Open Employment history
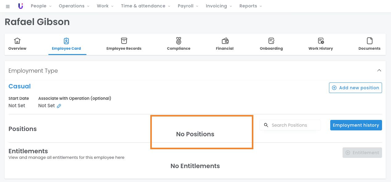The height and width of the screenshot is (182, 391). 356,125
